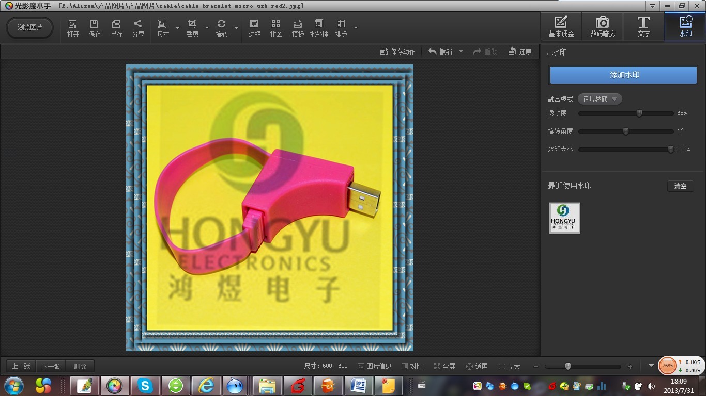This screenshot has width=706, height=396.
Task: Adjust the 旋转角度 slider
Action: (x=626, y=131)
